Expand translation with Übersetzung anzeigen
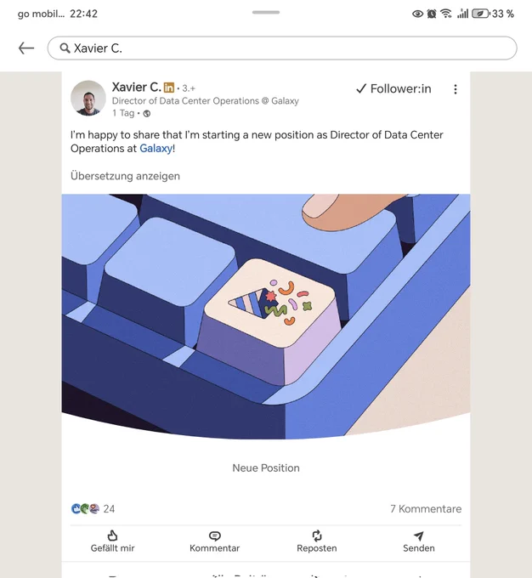 coord(125,176)
